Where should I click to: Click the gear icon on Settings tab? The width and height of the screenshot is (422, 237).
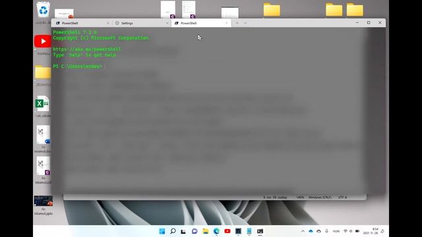[x=117, y=23]
